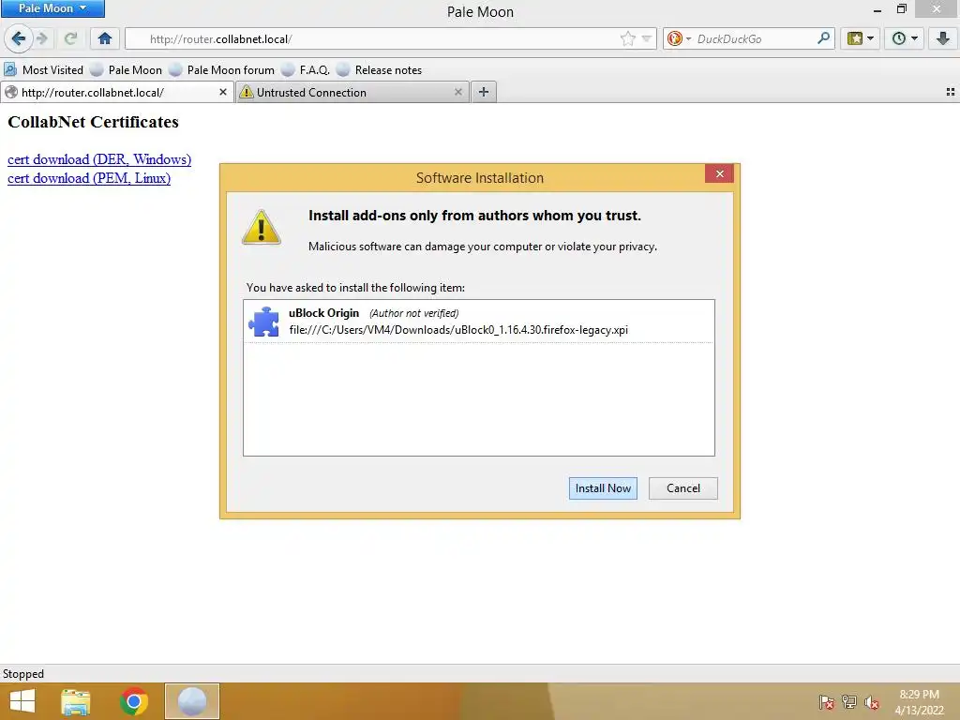Close the Untrusted Connection tab

[x=457, y=92]
